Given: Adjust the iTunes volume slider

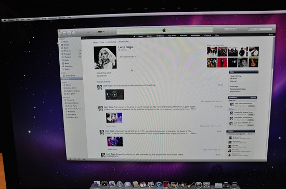Looking at the screenshot, I should 96,32.
